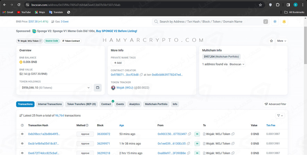Click the Token Contract tag
This screenshot has width=307, height=155.
[71, 41]
